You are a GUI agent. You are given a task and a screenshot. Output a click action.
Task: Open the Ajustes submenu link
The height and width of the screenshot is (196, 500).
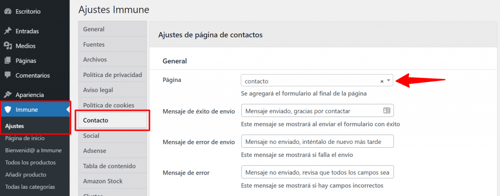tap(15, 126)
